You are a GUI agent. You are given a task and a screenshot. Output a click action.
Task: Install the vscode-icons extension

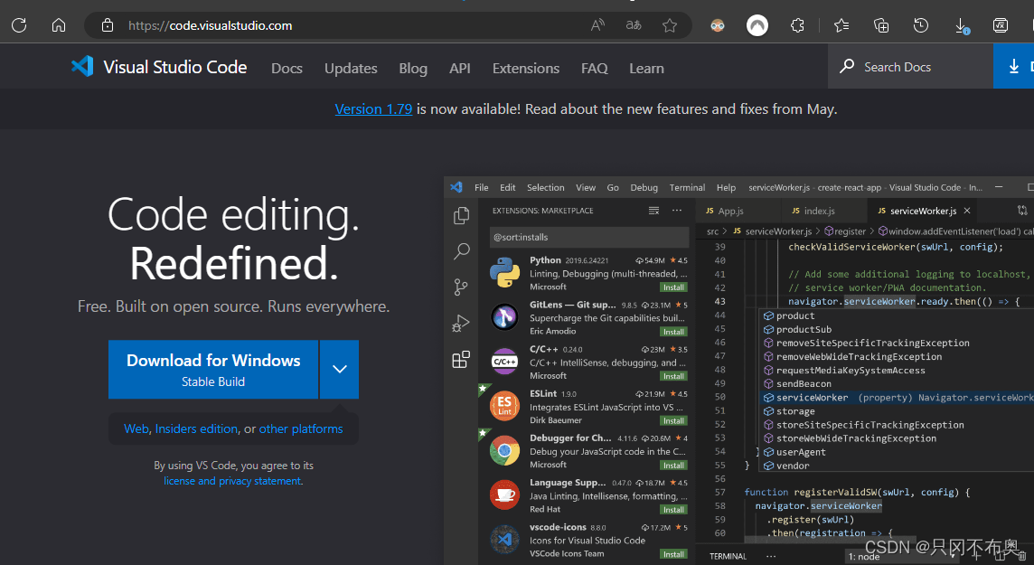point(673,554)
